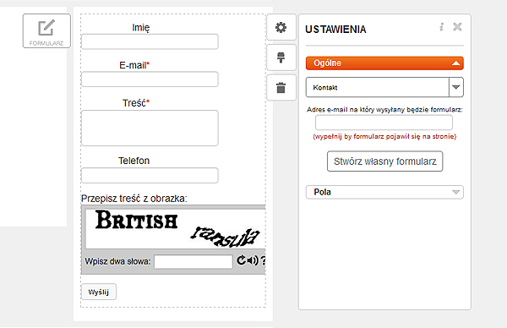Show info in Ustawienia panel header
The height and width of the screenshot is (328, 507).
coord(442,27)
